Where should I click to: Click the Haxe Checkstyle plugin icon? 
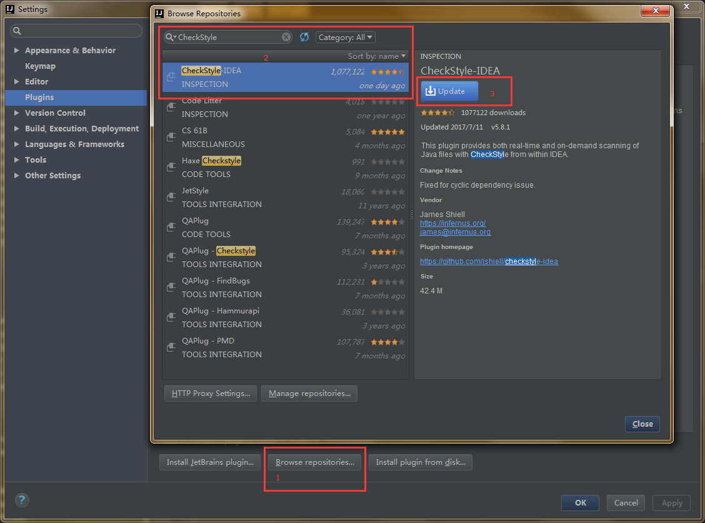point(171,167)
